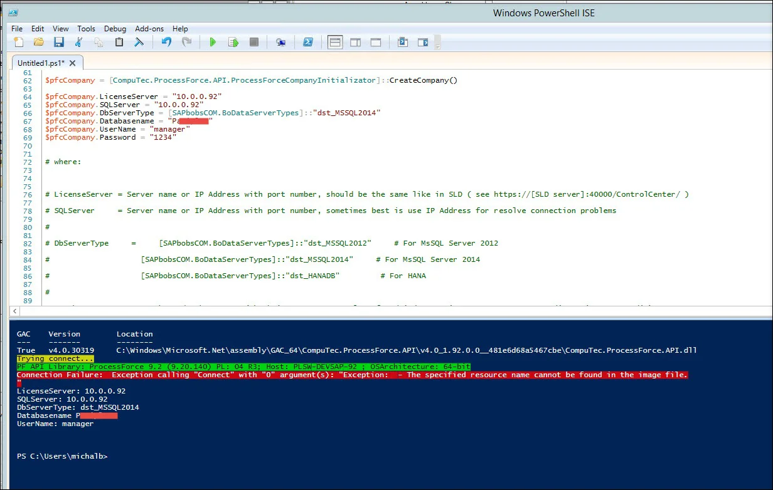The image size is (773, 490).
Task: Click the Paste clipboard icon
Action: (119, 43)
